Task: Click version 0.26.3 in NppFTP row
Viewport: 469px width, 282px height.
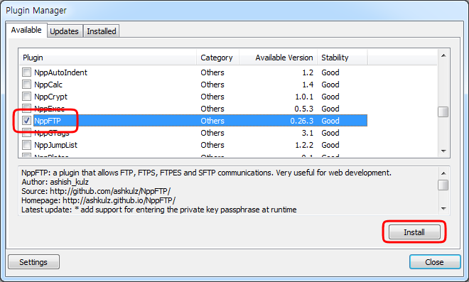Action: tap(301, 121)
